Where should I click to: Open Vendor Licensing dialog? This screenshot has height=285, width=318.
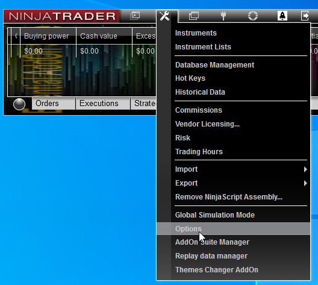click(233, 124)
